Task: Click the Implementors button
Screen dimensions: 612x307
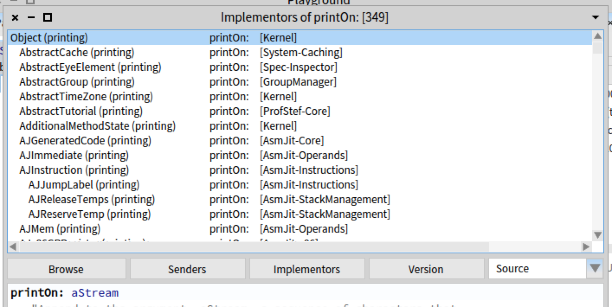Action: 307,269
